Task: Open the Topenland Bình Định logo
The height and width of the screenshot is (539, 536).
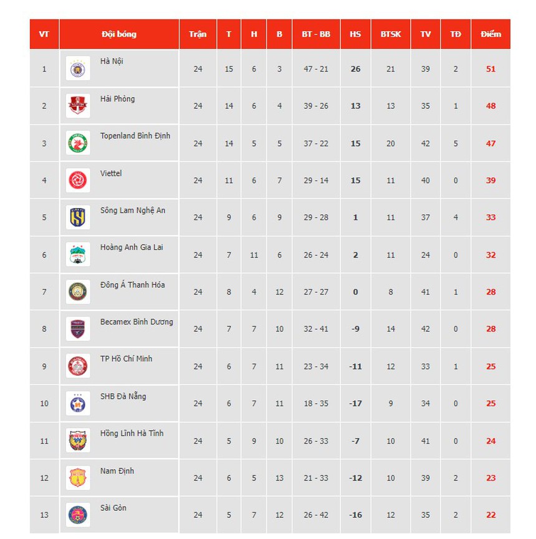Action: point(79,143)
